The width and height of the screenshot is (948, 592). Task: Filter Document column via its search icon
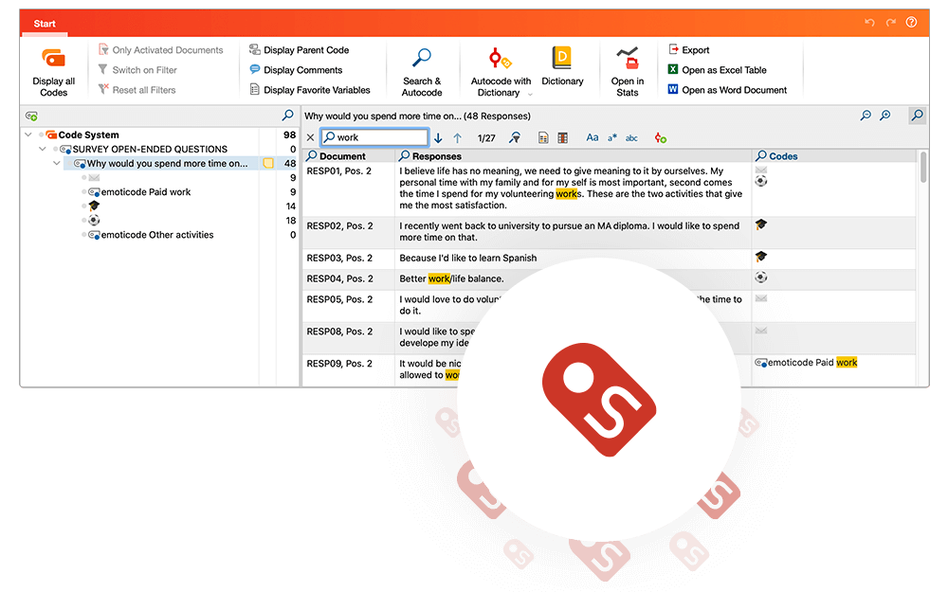pos(311,156)
